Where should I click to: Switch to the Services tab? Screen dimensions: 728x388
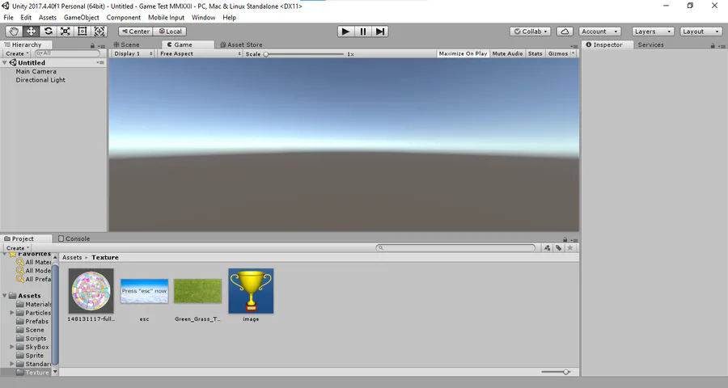tap(650, 44)
